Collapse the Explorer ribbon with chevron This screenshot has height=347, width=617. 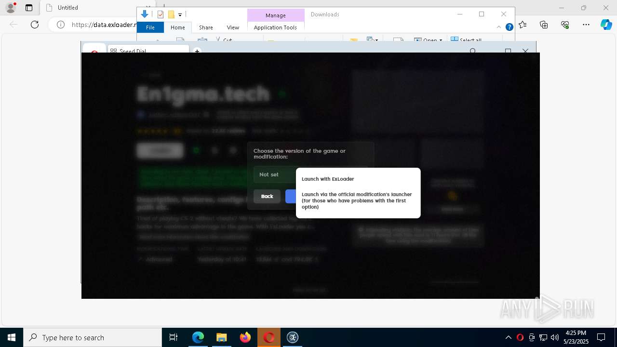499,27
